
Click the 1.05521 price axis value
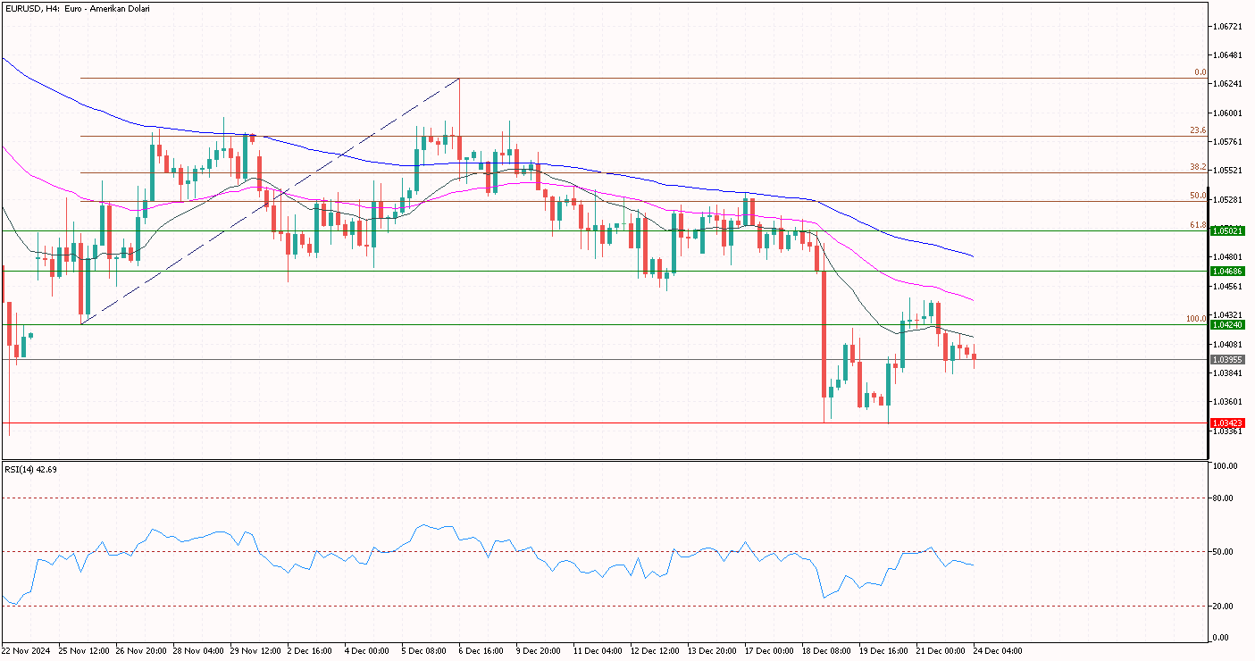click(x=1226, y=171)
